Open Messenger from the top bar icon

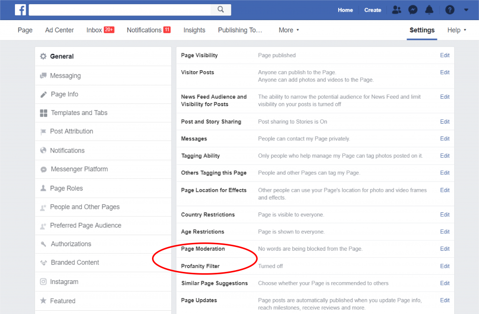pos(413,9)
